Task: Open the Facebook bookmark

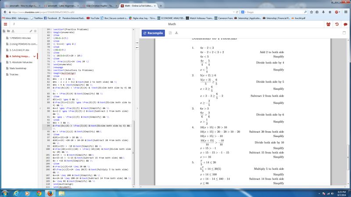Action: [50, 18]
